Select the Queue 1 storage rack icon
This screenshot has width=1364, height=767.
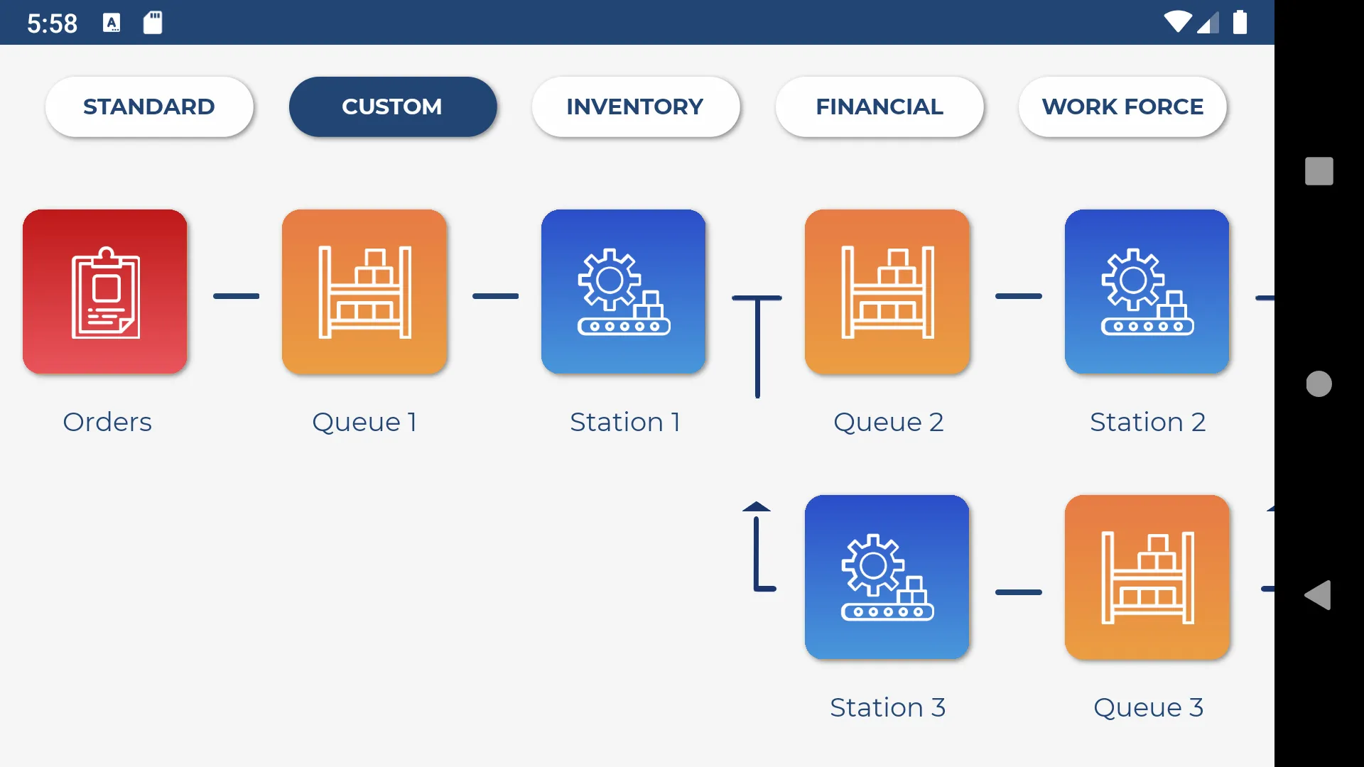point(364,291)
